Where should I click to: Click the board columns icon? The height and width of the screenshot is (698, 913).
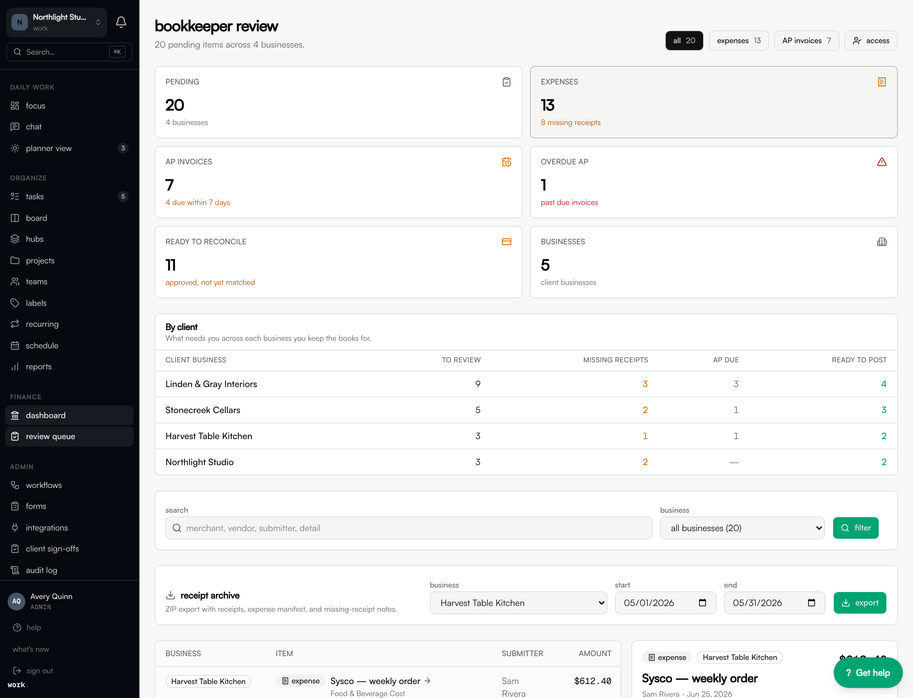point(15,218)
